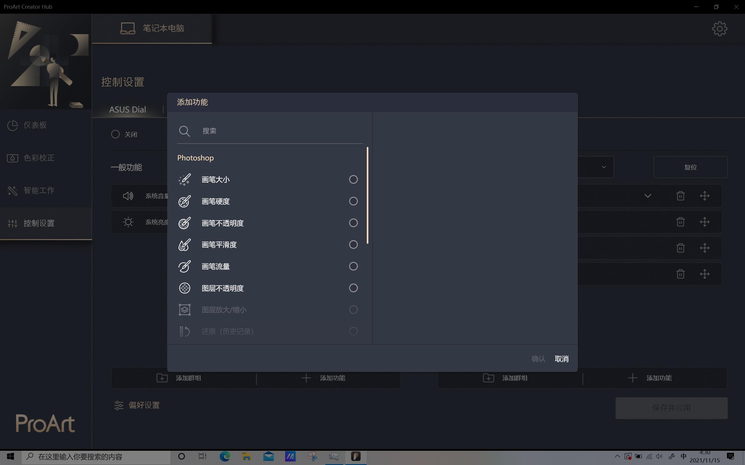Click the 画笔不透明度 brush opacity icon

pos(184,223)
